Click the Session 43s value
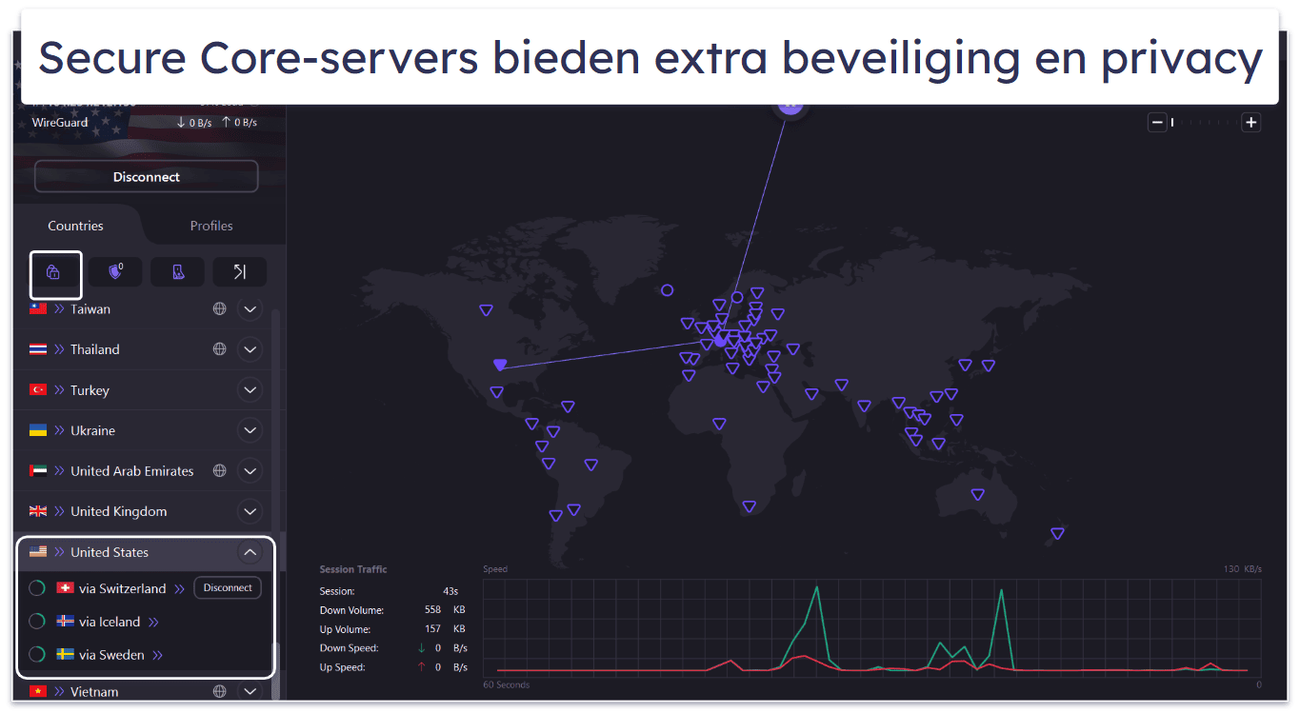The height and width of the screenshot is (713, 1300). [x=450, y=591]
